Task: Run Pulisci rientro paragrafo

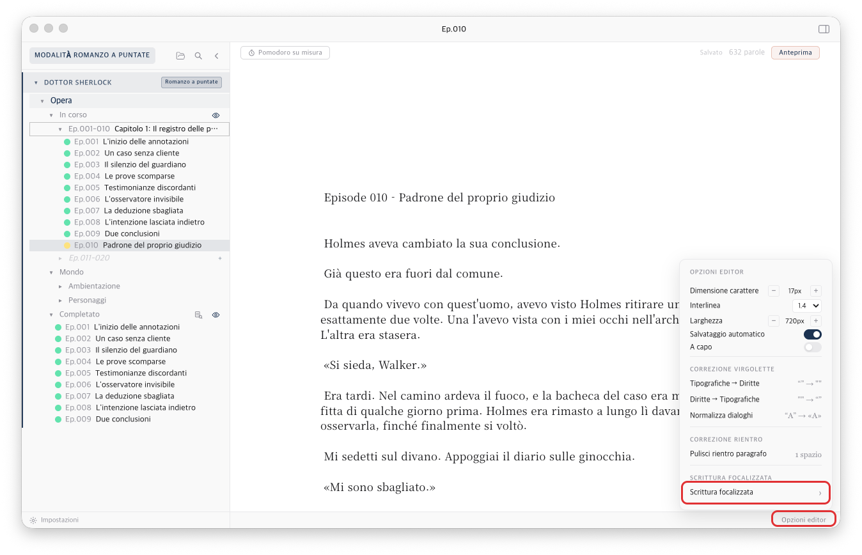Action: pyautogui.click(x=756, y=455)
